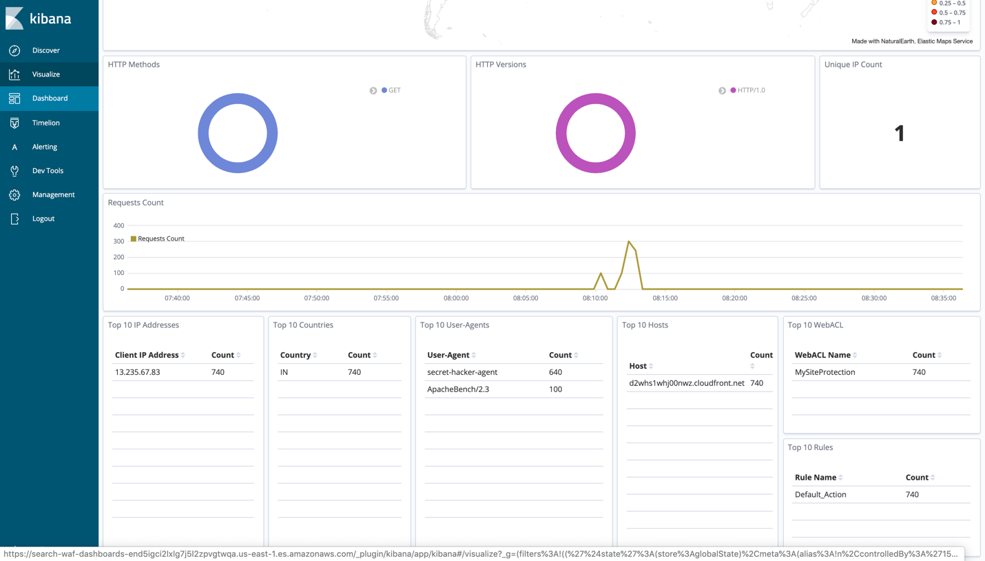Go to Dashboard in sidebar
The height and width of the screenshot is (561, 985).
coord(49,99)
